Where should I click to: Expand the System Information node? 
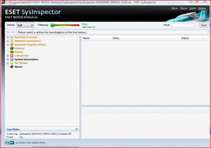pyautogui.click(x=8, y=59)
